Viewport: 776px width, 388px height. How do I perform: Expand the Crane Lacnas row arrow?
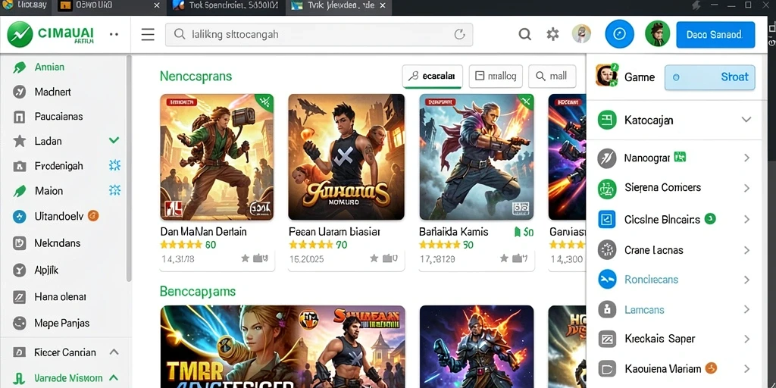(x=746, y=250)
